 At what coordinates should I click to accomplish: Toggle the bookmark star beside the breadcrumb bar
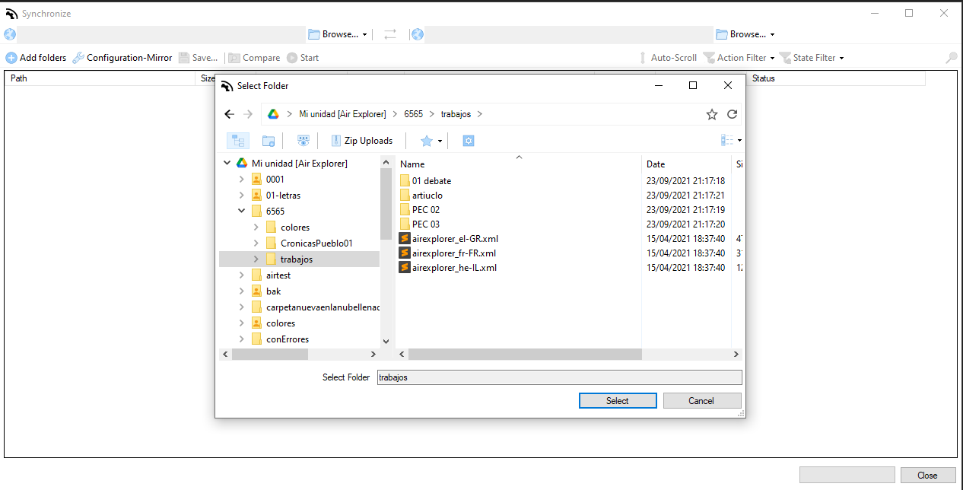(x=712, y=113)
